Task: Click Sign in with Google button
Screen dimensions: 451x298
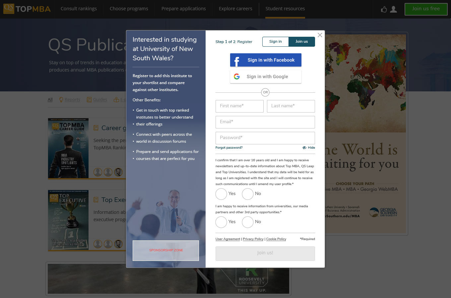Action: coord(266,76)
